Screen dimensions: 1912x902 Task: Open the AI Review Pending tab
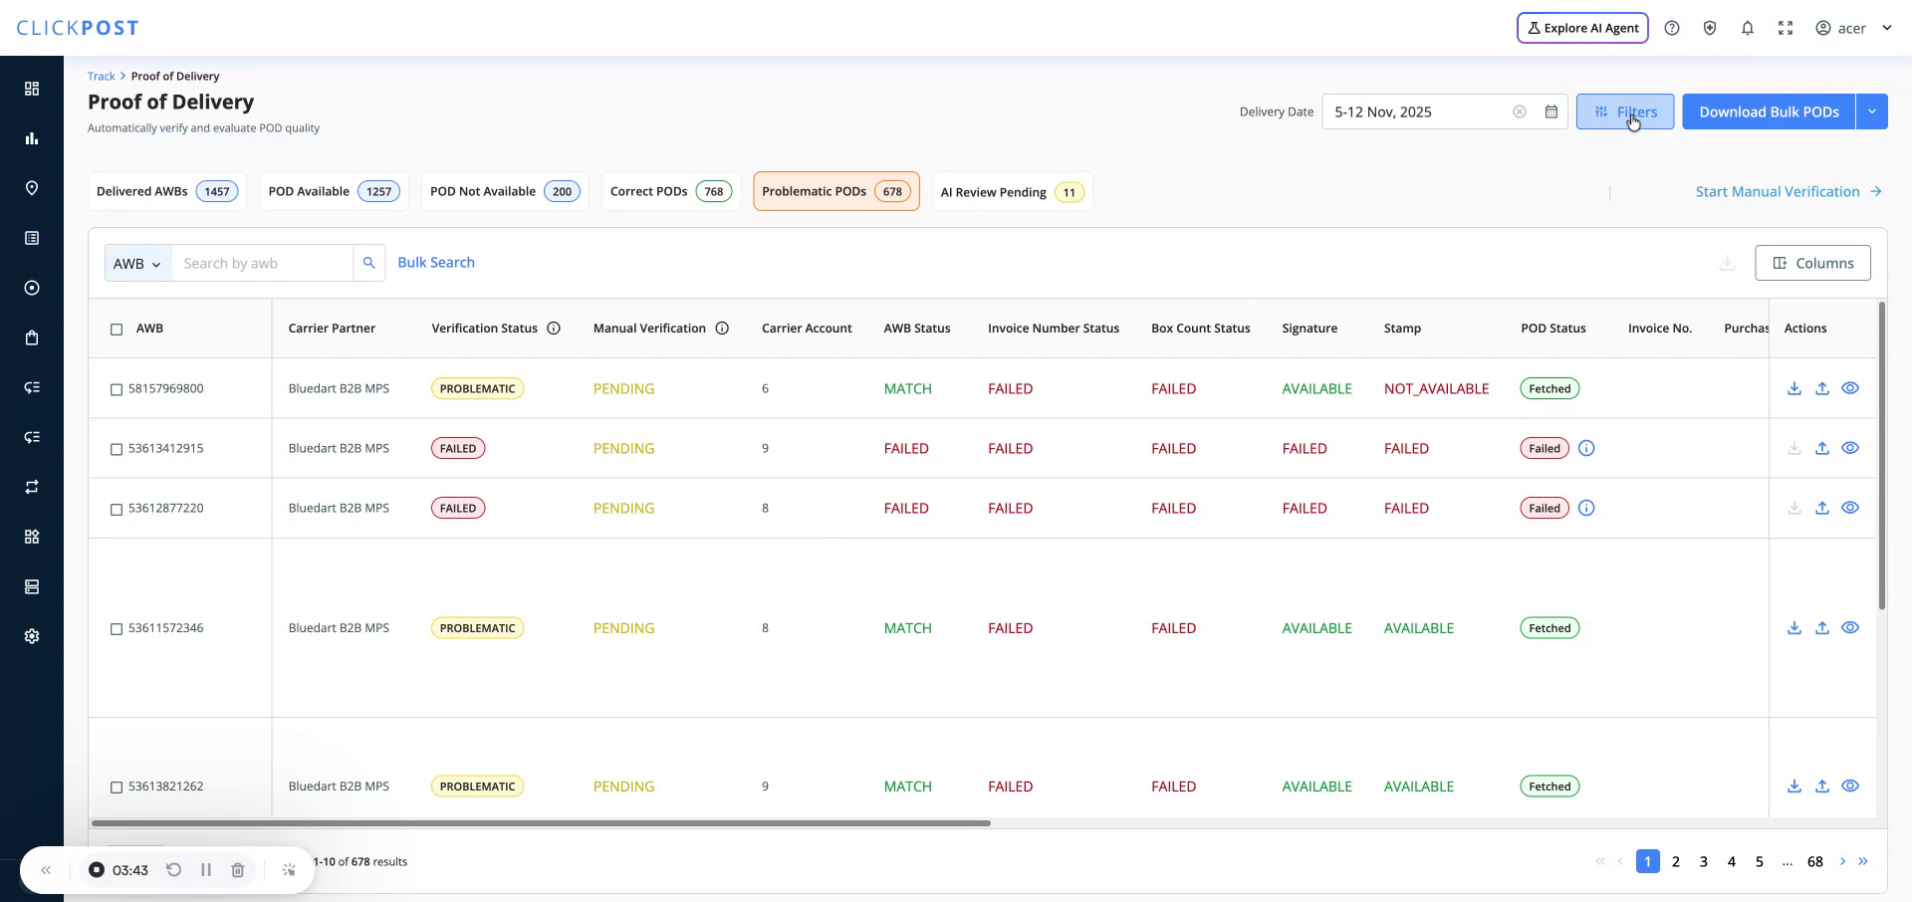click(1012, 191)
